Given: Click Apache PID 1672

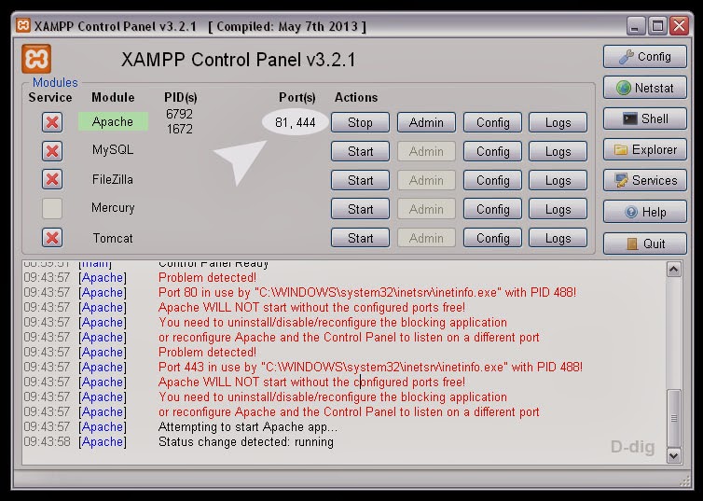Looking at the screenshot, I should [x=179, y=129].
